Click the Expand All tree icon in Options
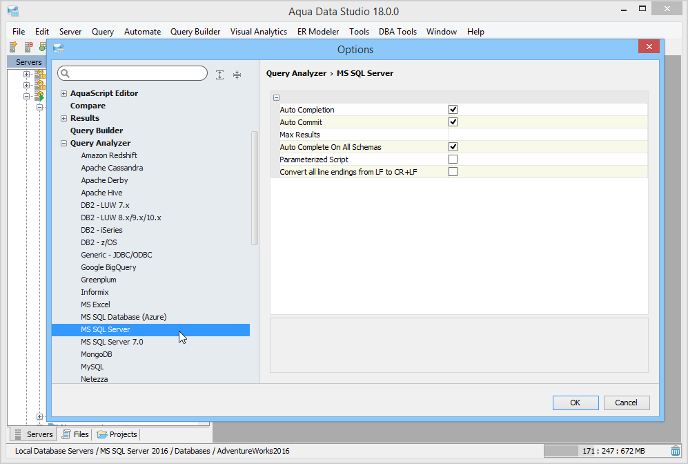688x464 pixels. pos(220,75)
